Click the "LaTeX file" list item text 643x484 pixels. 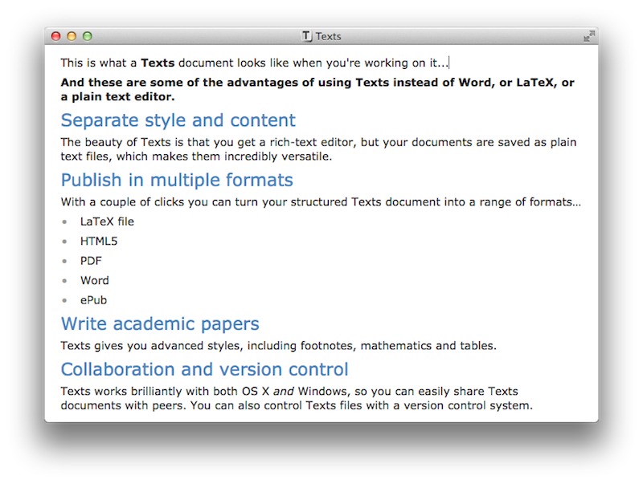107,222
